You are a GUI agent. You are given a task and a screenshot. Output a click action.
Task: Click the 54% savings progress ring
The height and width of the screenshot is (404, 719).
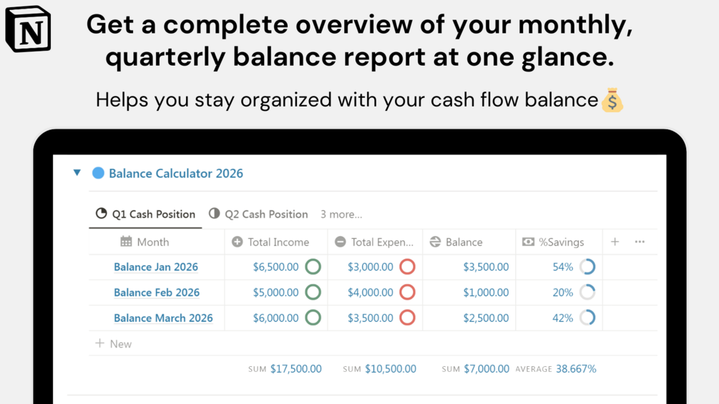pos(587,267)
